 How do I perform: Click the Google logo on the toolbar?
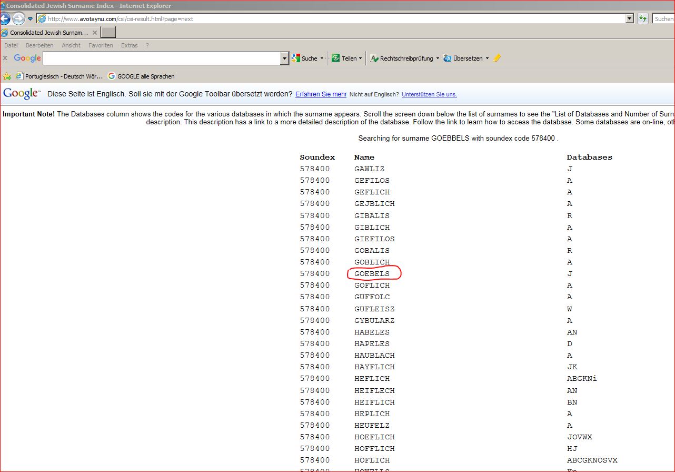click(x=27, y=58)
